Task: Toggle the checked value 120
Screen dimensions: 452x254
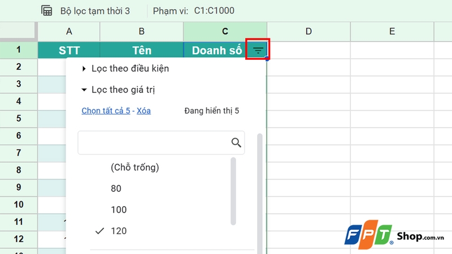Action: 119,231
